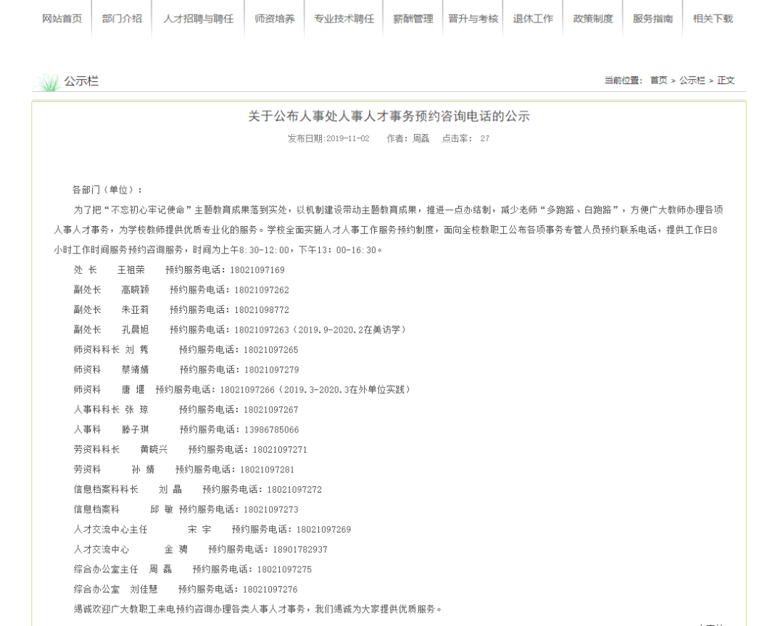Visit the 退休工作 section
Viewport: 783px width, 626px height.
point(533,19)
